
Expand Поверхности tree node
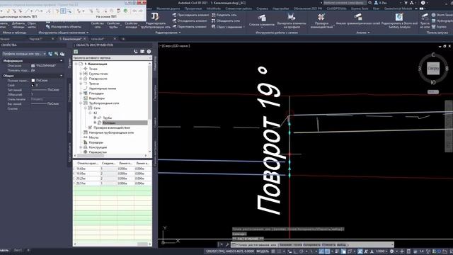point(81,79)
